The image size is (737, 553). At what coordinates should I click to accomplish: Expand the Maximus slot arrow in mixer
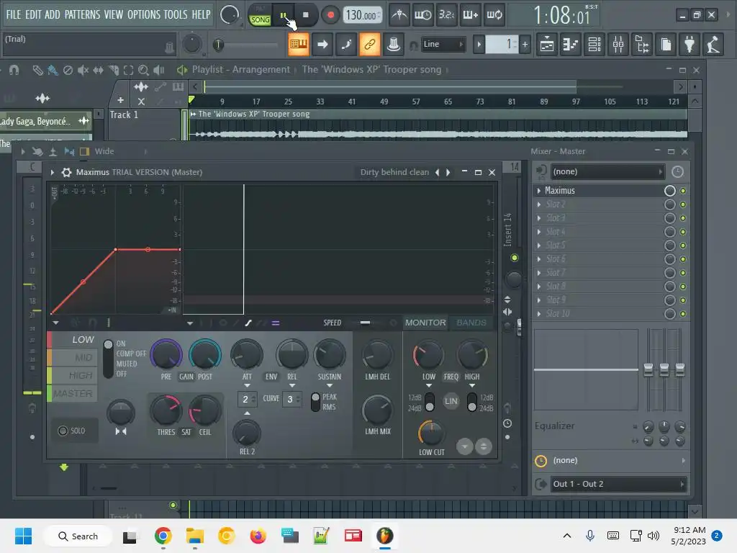[538, 190]
